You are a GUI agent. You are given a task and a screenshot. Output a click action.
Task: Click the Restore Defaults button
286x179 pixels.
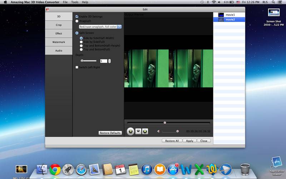tap(110, 133)
